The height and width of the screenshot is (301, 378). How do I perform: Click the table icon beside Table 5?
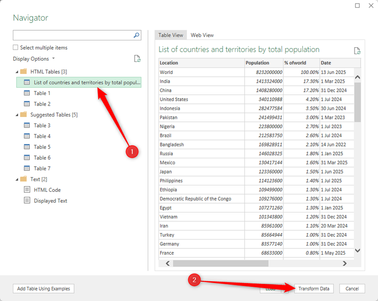[27, 147]
